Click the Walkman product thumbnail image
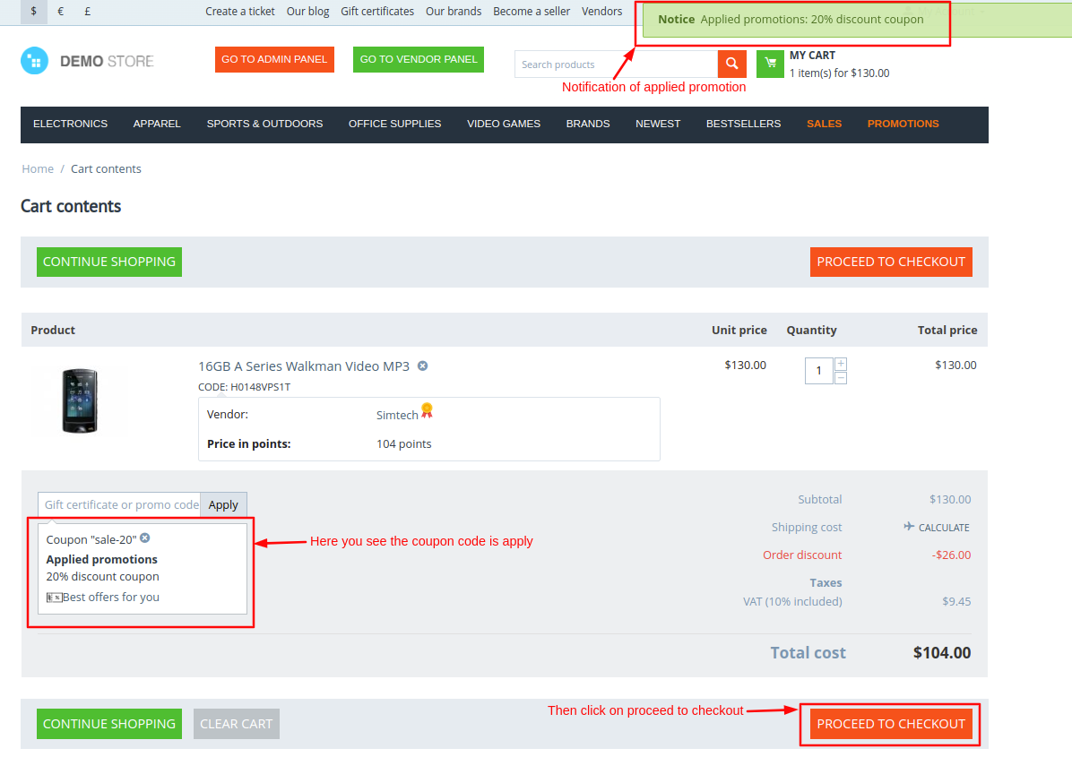This screenshot has height=757, width=1072. [79, 400]
